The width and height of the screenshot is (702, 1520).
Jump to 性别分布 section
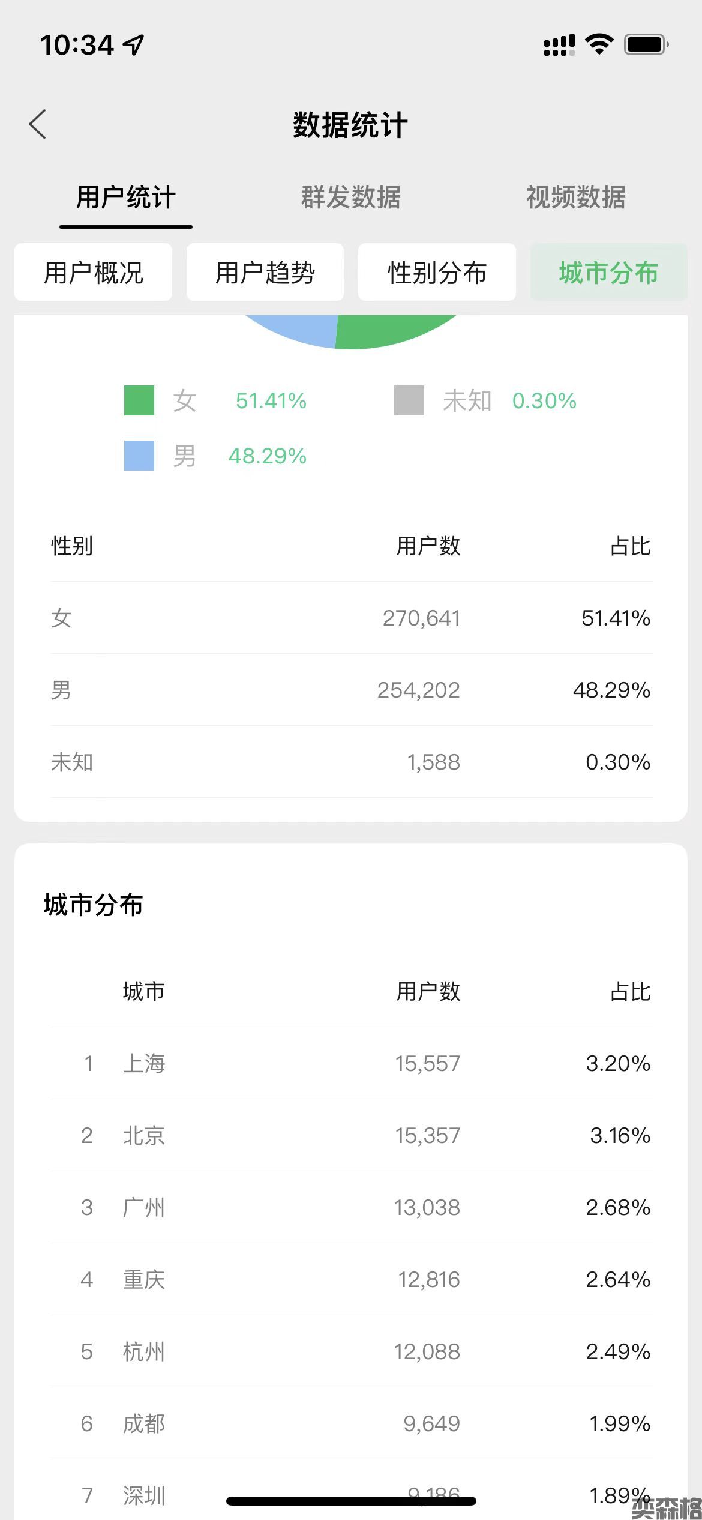437,273
